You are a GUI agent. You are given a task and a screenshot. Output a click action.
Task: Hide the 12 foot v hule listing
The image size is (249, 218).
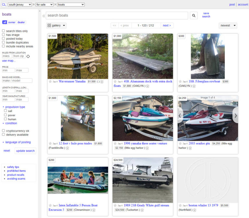click(x=67, y=148)
